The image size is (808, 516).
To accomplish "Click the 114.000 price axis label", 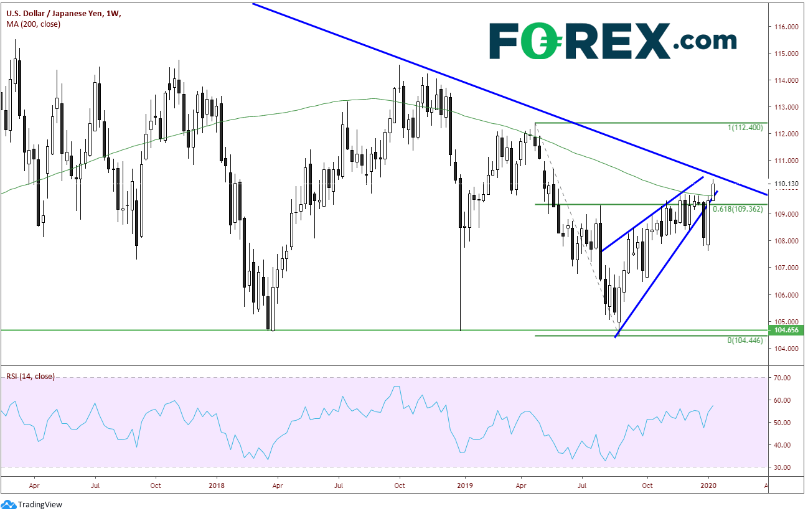I will coord(786,80).
